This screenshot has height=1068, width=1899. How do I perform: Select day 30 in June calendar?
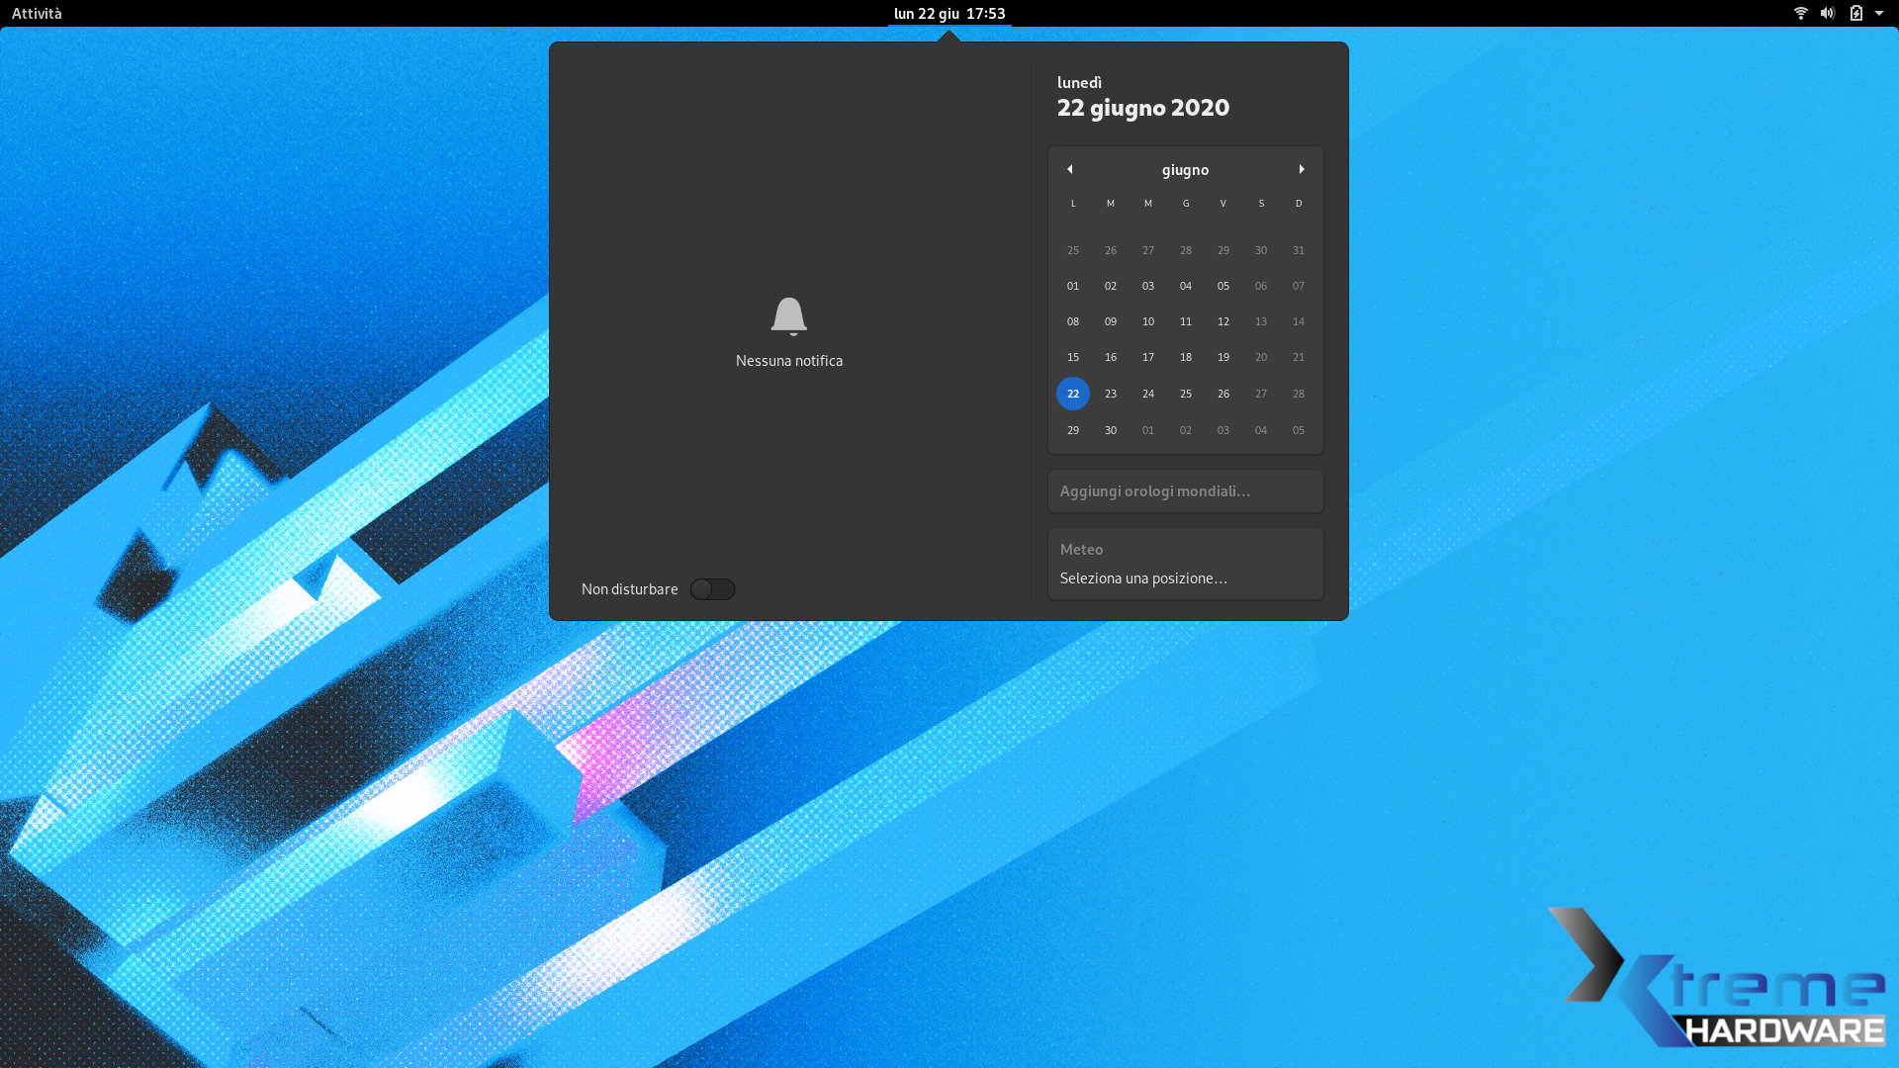tap(1111, 430)
